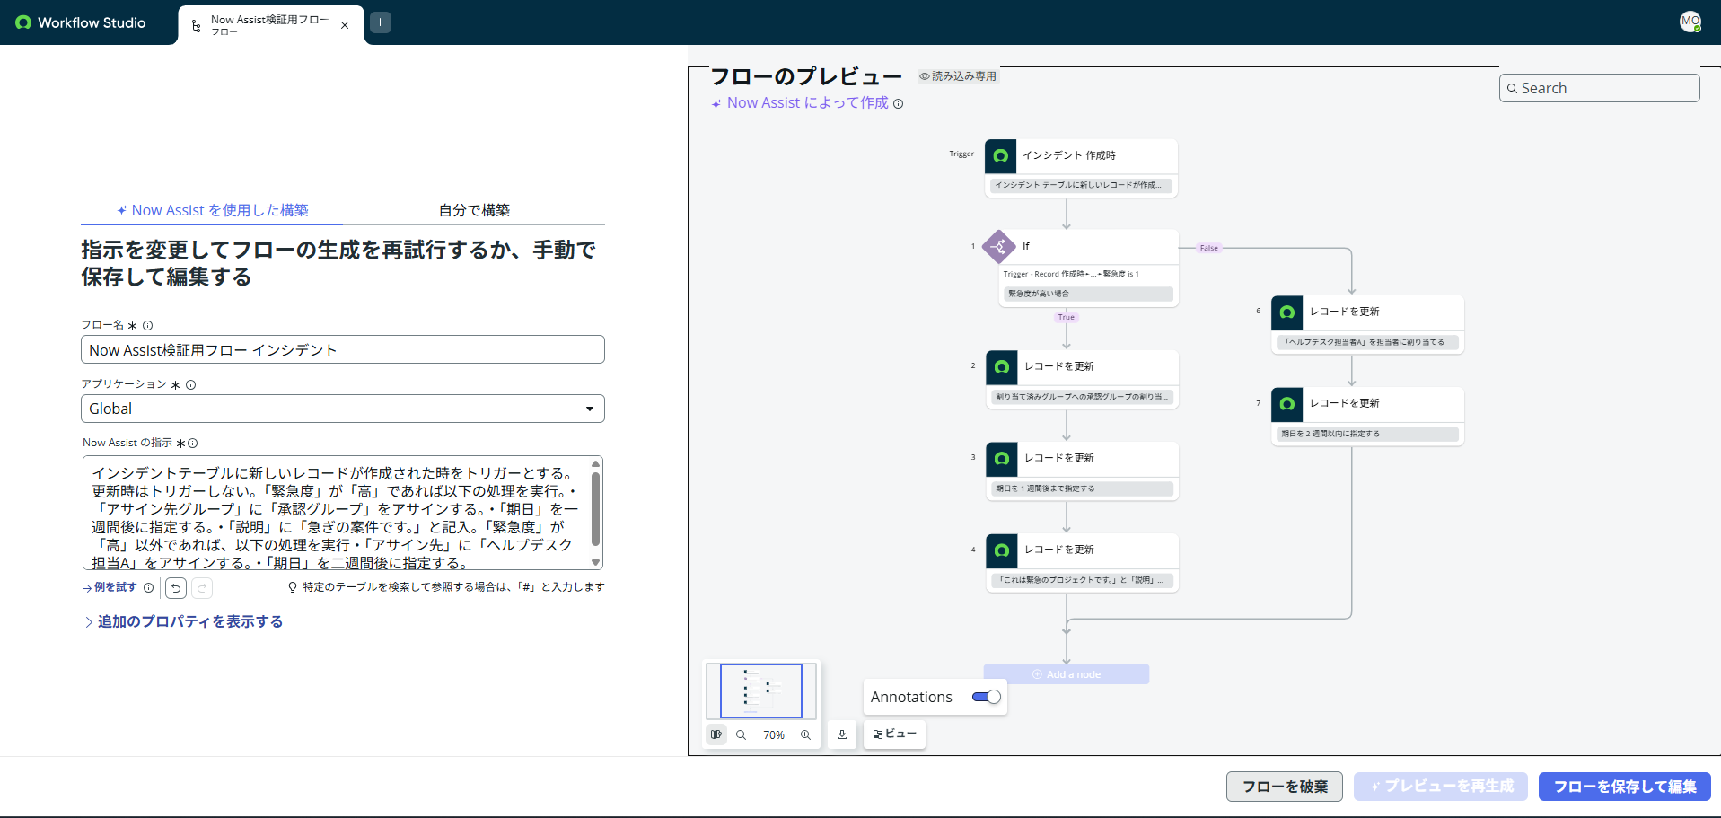Click the フローを保存して編集 button
Screen dimensions: 1721x818
(x=1624, y=787)
